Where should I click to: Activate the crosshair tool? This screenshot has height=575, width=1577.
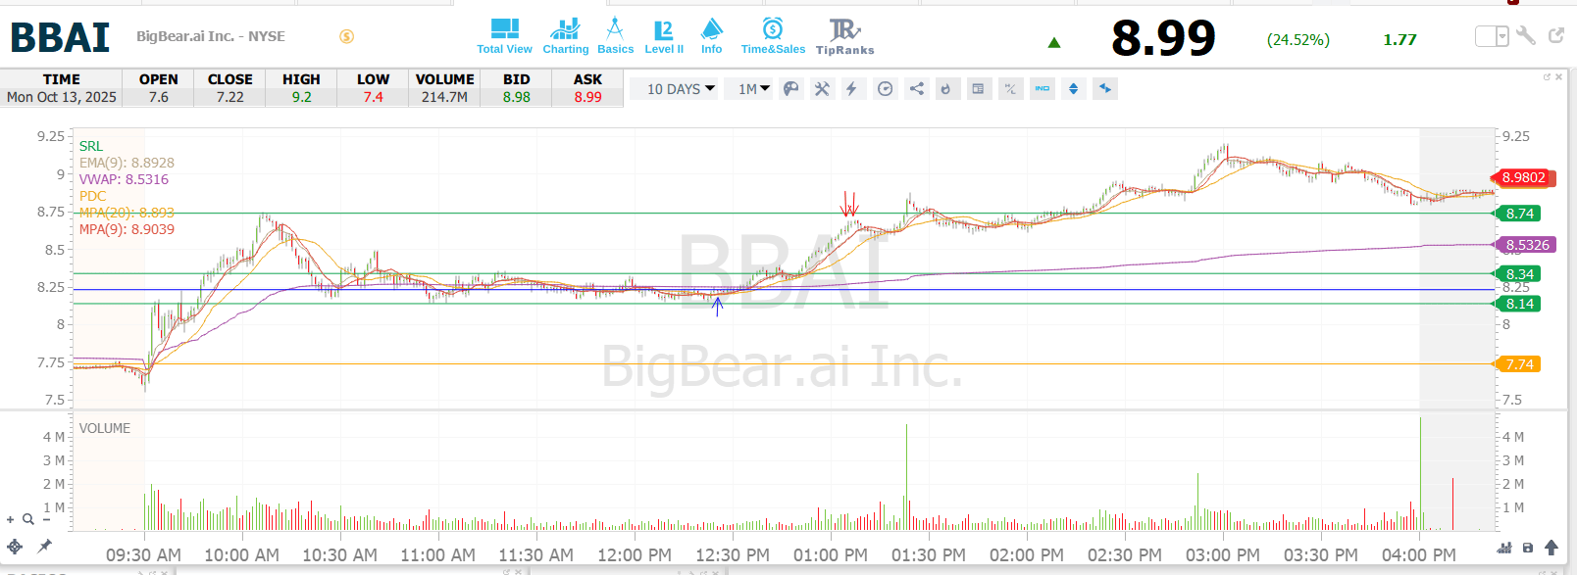[x=15, y=547]
